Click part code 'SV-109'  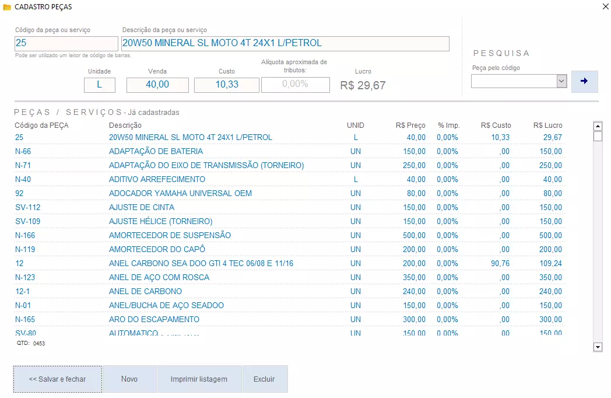27,222
